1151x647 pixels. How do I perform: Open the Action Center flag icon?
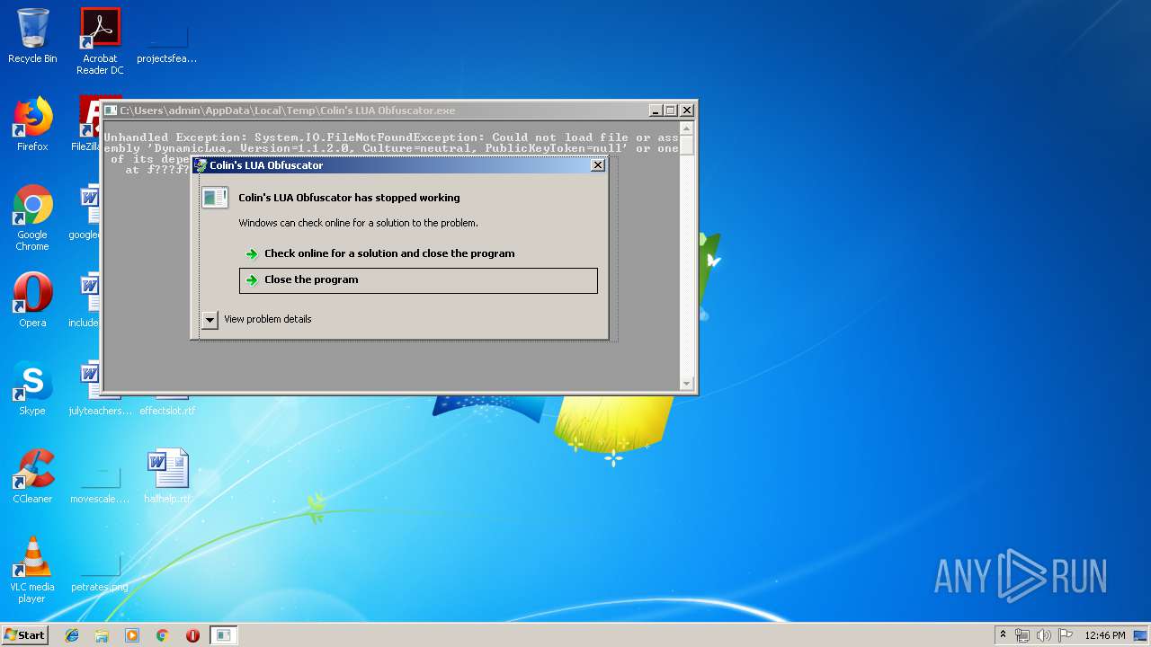pos(1066,635)
